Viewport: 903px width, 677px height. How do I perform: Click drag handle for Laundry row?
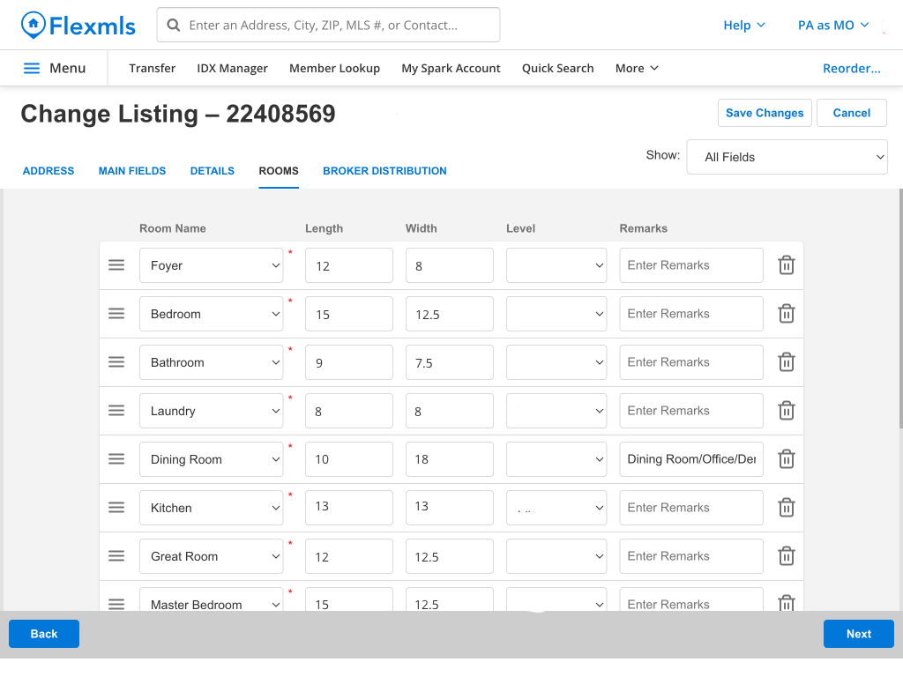[x=116, y=411]
